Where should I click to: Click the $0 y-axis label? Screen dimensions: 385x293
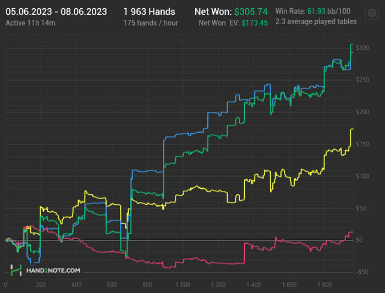[359, 240]
